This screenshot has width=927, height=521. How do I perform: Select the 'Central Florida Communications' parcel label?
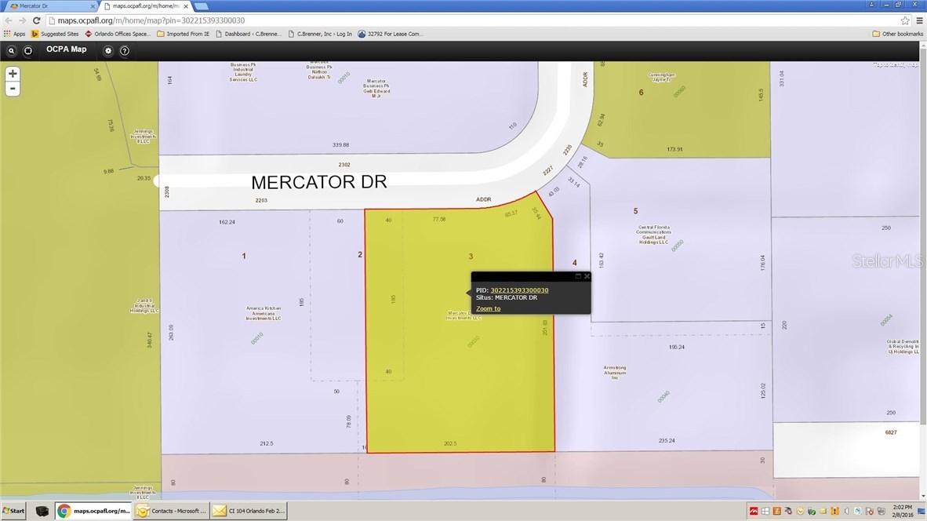654,235
